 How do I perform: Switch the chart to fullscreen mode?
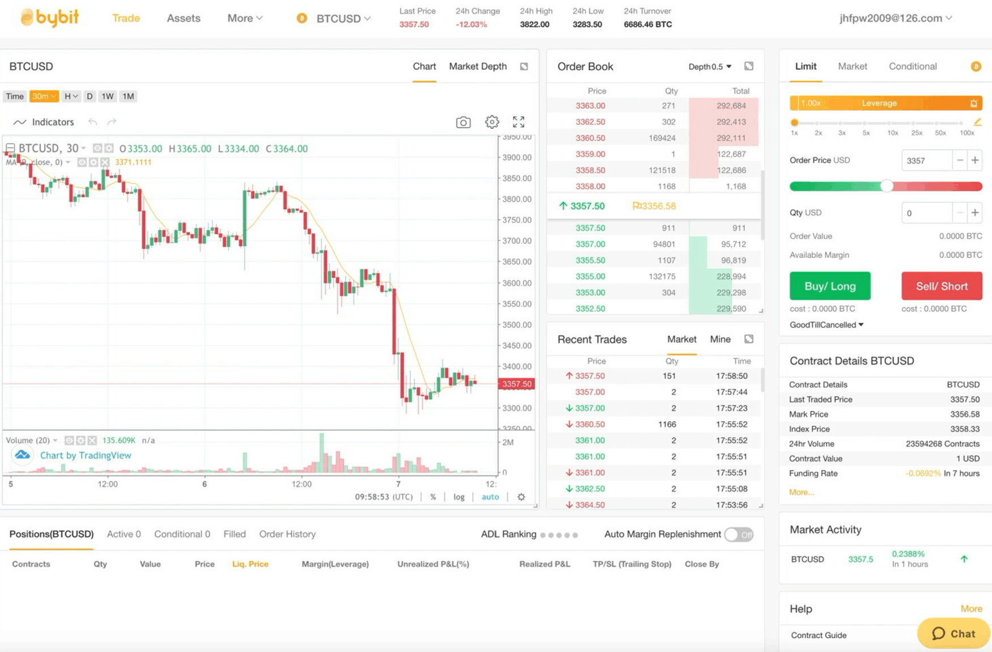[519, 122]
